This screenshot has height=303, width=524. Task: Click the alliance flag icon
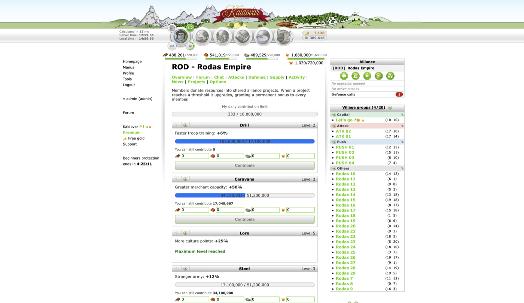pos(367,76)
